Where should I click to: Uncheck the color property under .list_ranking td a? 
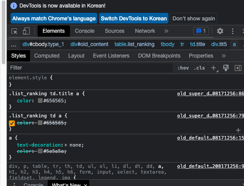click(12, 123)
